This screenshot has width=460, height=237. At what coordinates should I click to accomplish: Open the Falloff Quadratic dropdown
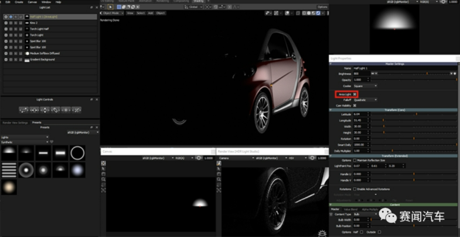(366, 100)
